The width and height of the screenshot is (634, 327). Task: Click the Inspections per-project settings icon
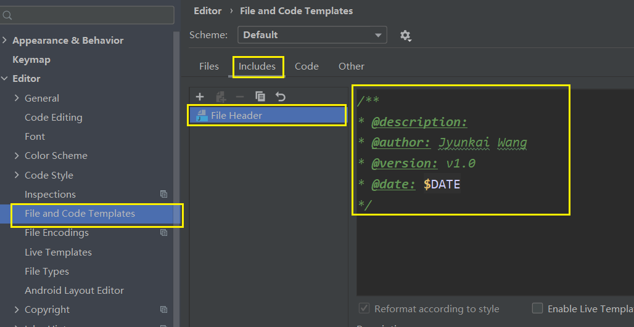pyautogui.click(x=163, y=194)
